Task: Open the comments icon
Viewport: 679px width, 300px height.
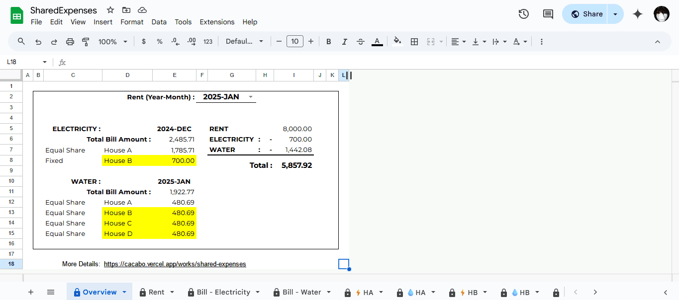Action: click(548, 14)
